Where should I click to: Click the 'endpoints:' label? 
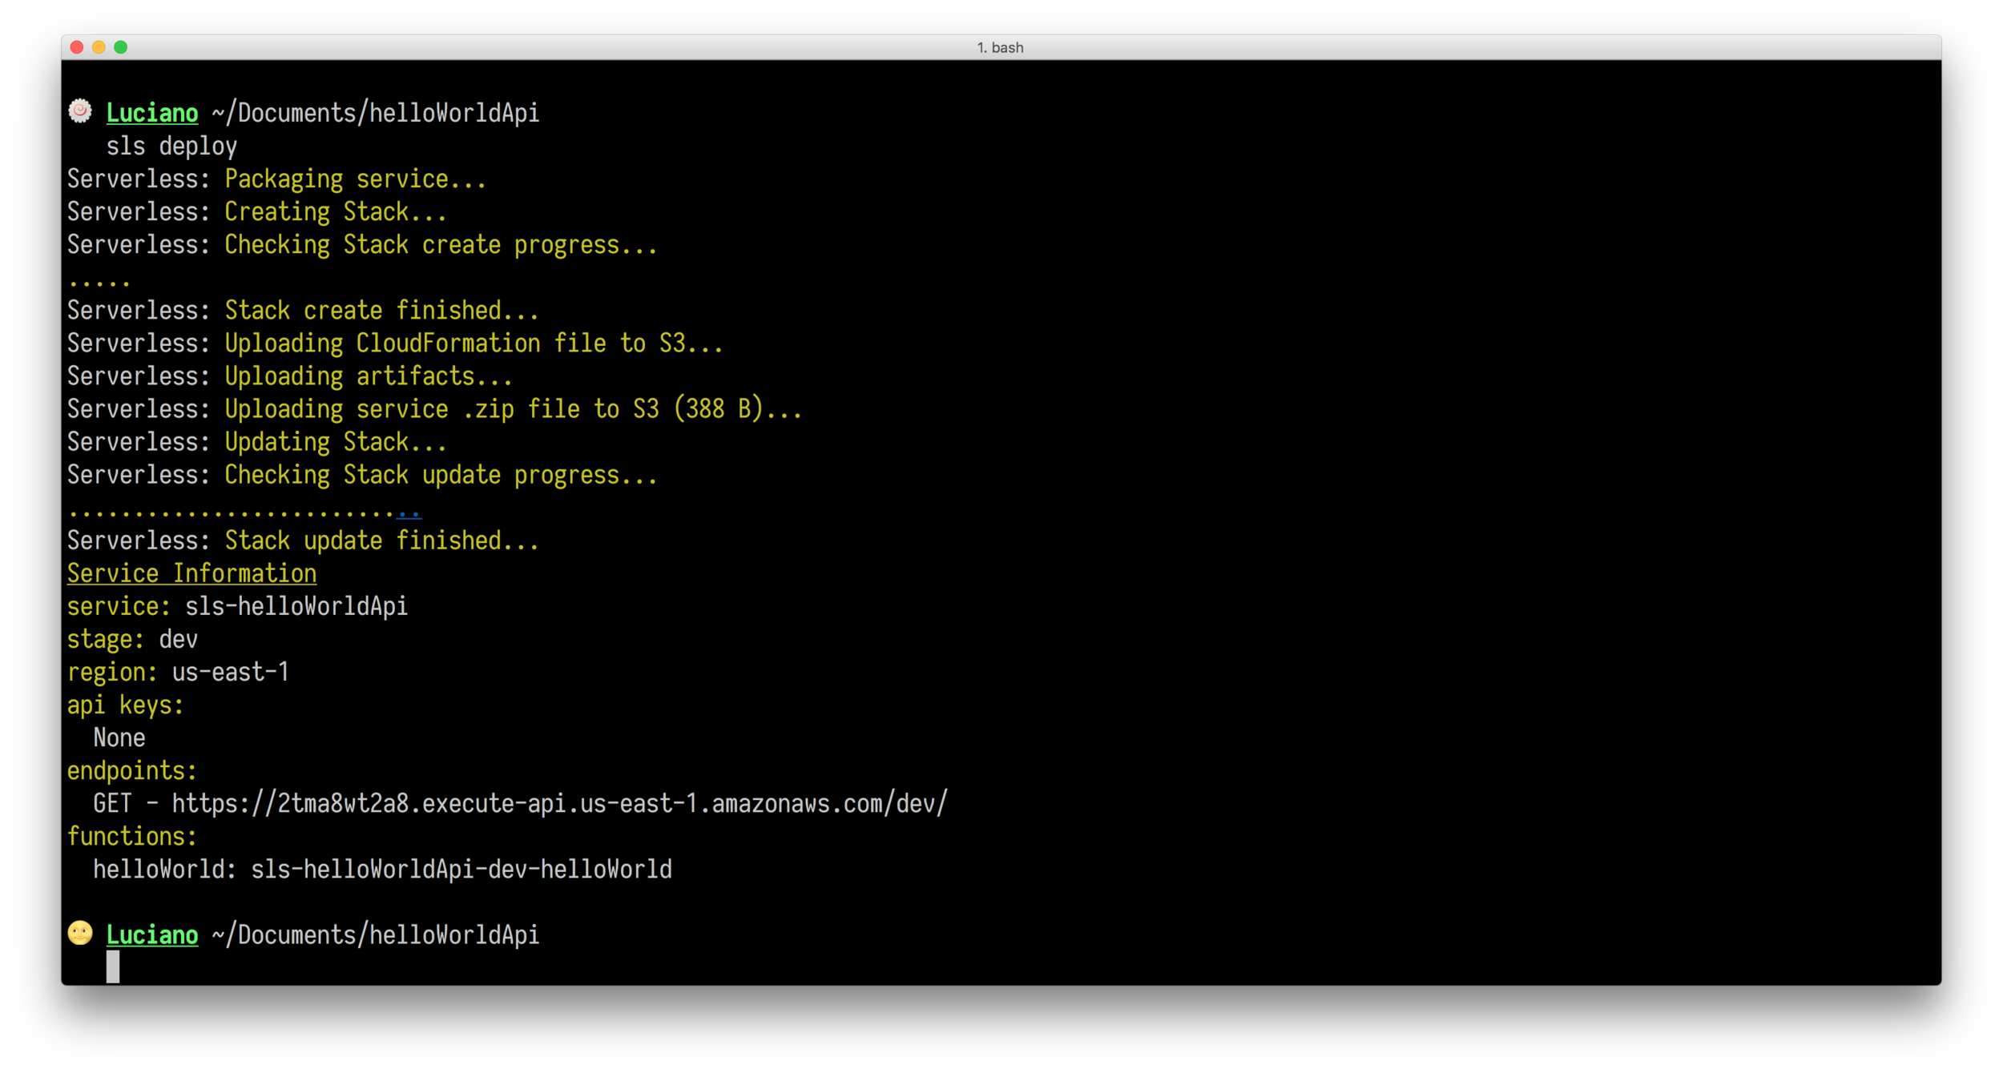click(132, 770)
